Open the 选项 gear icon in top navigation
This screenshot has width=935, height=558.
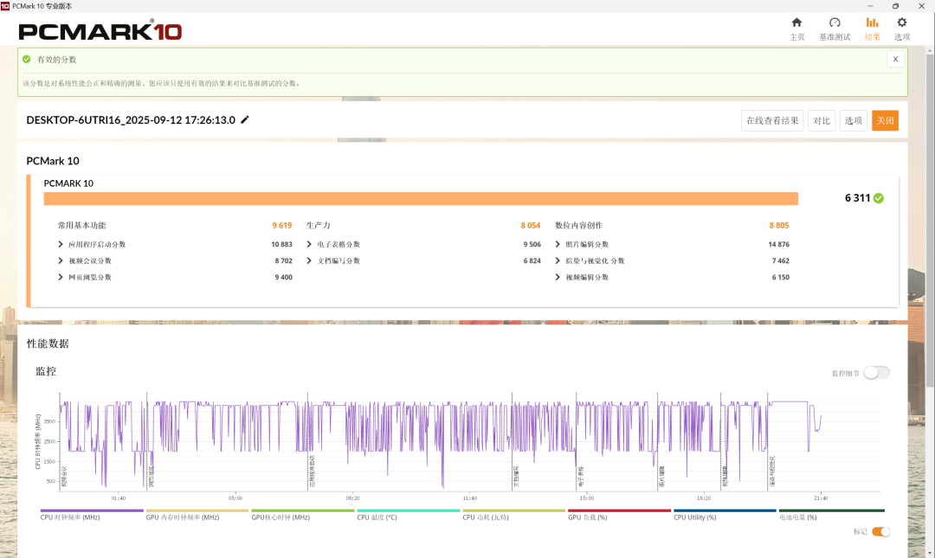(901, 22)
